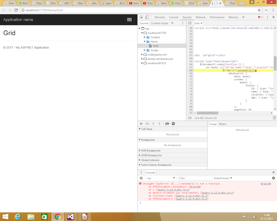277x221 pixels.
Task: Click clear console icon
Action: click(141, 178)
